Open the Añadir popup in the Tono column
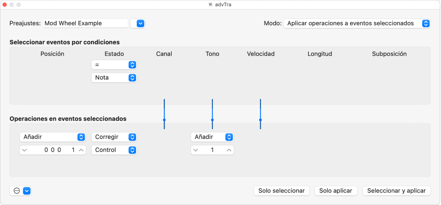 pyautogui.click(x=212, y=137)
